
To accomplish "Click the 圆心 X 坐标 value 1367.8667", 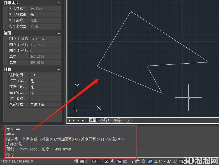I will (x=45, y=39).
